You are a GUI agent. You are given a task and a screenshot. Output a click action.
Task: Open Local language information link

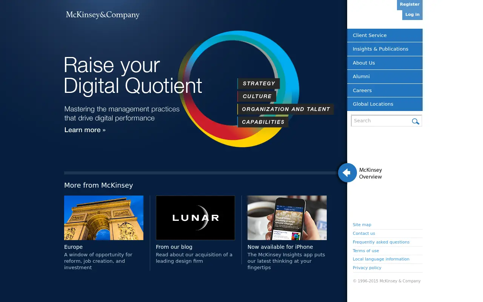(x=381, y=259)
